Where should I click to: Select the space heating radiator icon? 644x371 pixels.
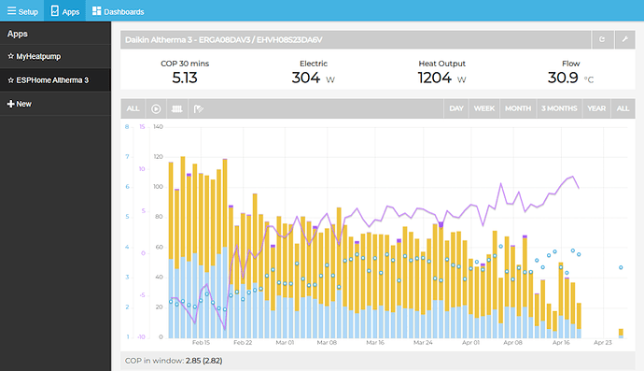[x=177, y=108]
